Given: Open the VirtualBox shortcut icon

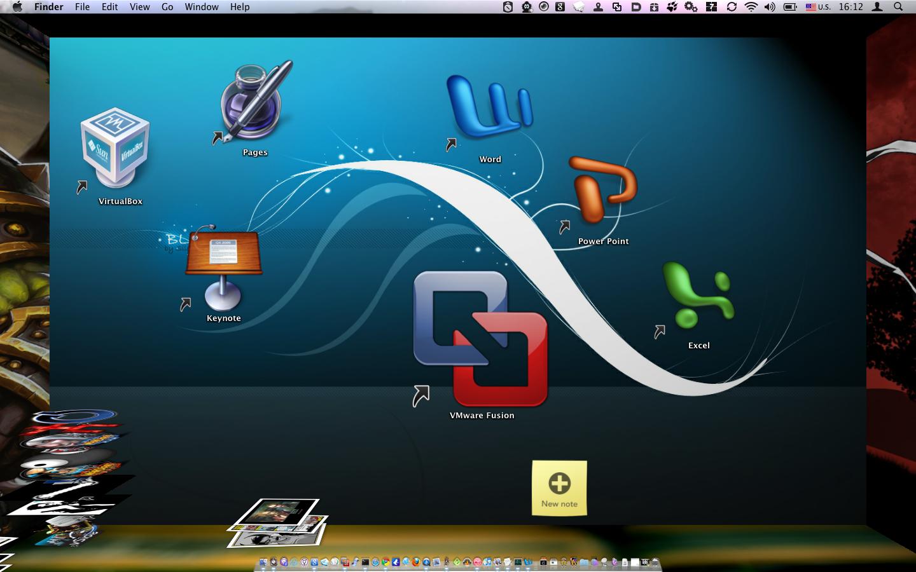Looking at the screenshot, I should tap(115, 147).
